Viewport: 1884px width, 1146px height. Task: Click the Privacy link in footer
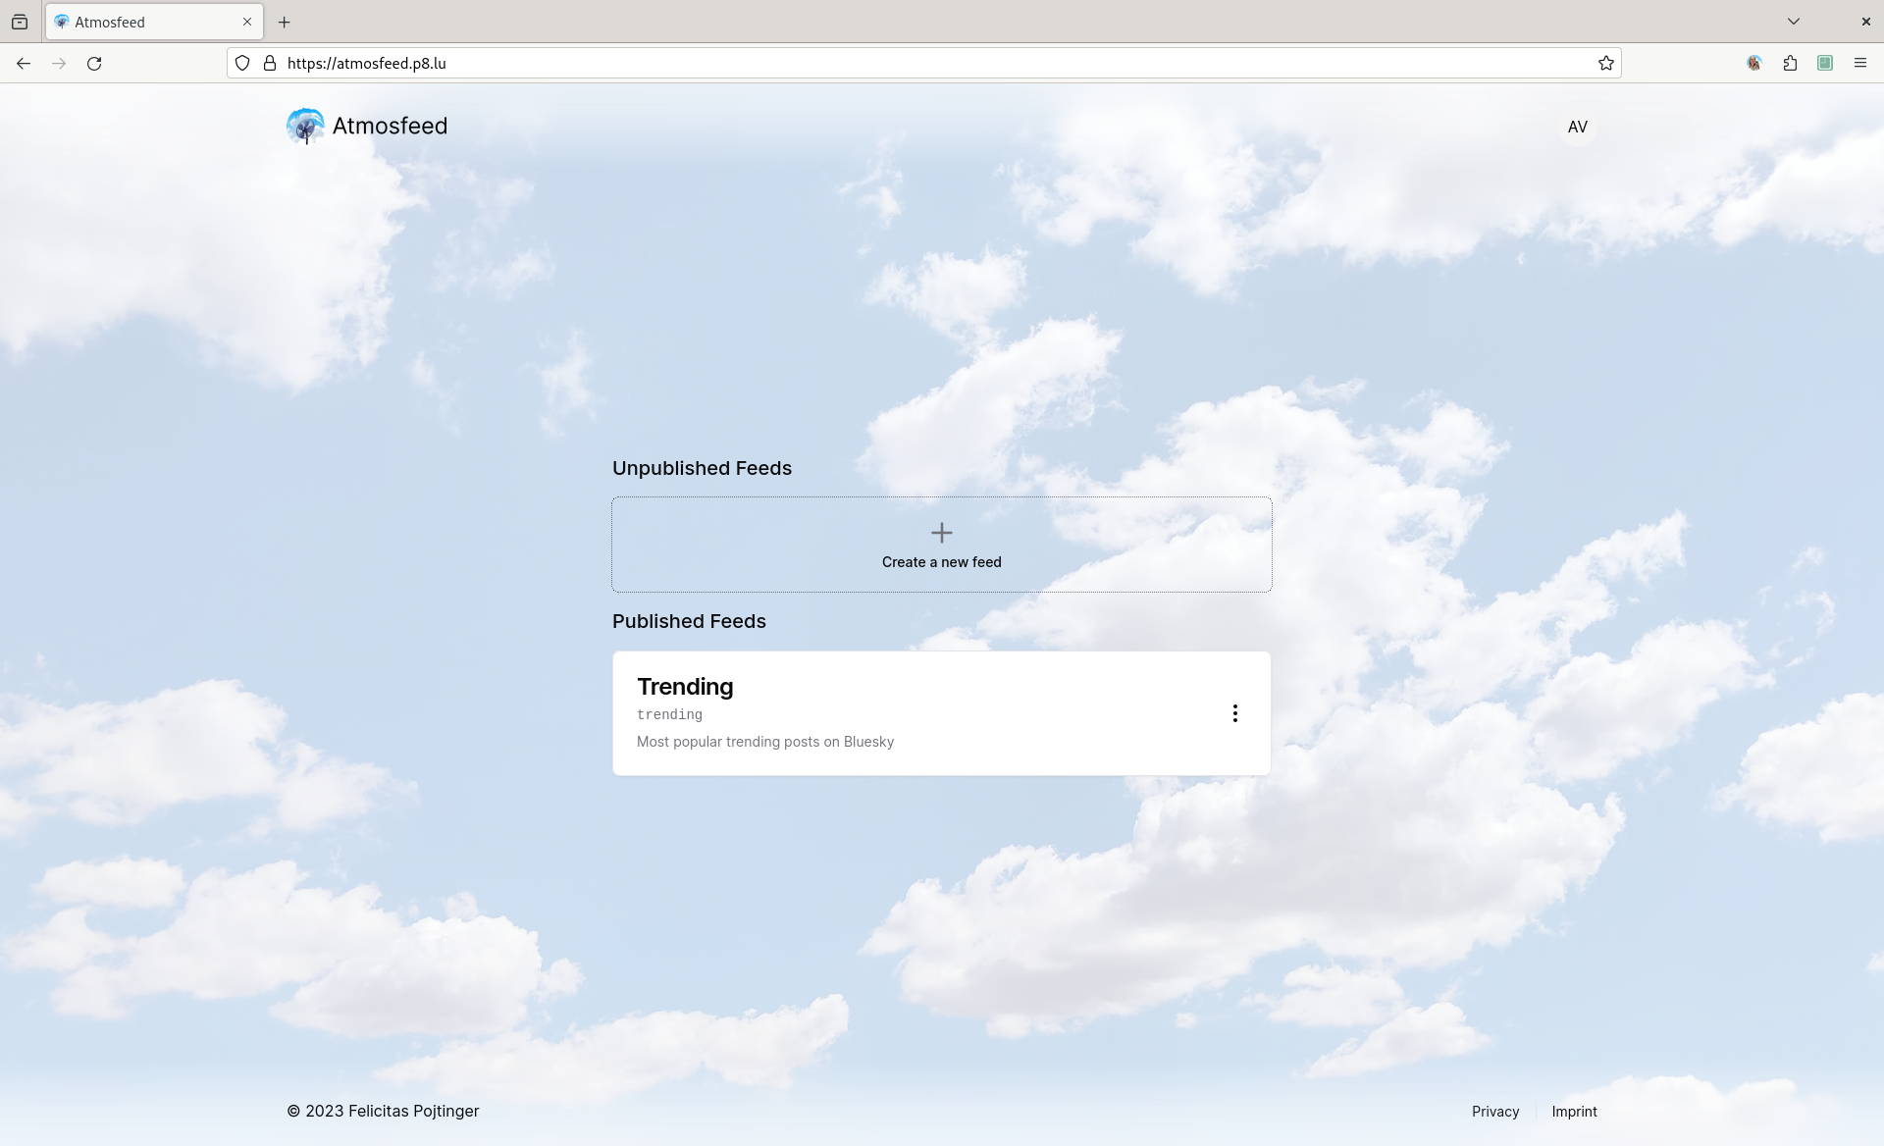point(1495,1111)
